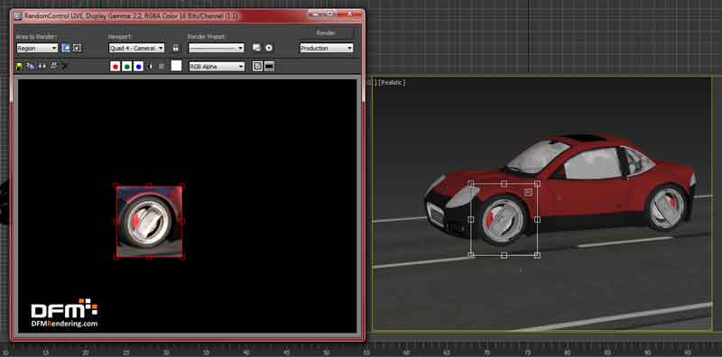The height and width of the screenshot is (357, 722).
Task: Open the Environment and Effects round icon
Action: pyautogui.click(x=269, y=48)
